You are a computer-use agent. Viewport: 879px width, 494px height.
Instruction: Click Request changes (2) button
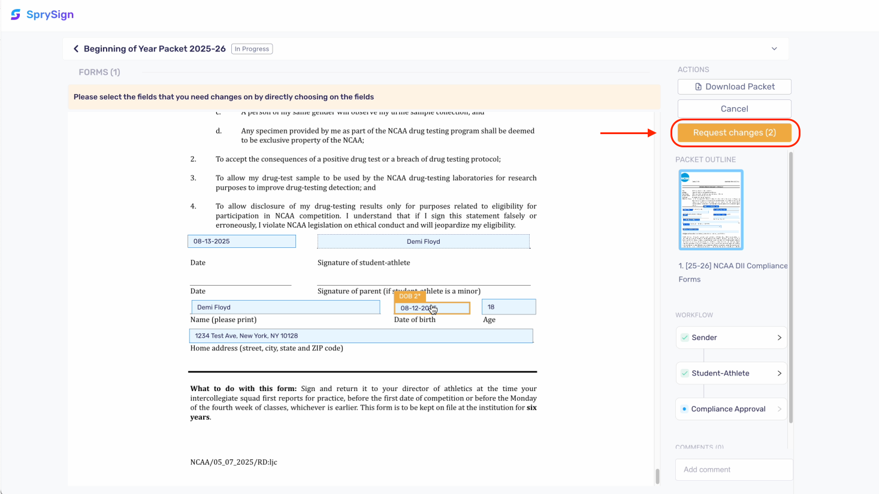click(735, 133)
